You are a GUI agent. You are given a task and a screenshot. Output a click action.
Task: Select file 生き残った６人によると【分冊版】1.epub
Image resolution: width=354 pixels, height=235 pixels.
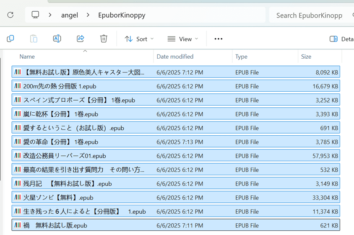coord(176,211)
